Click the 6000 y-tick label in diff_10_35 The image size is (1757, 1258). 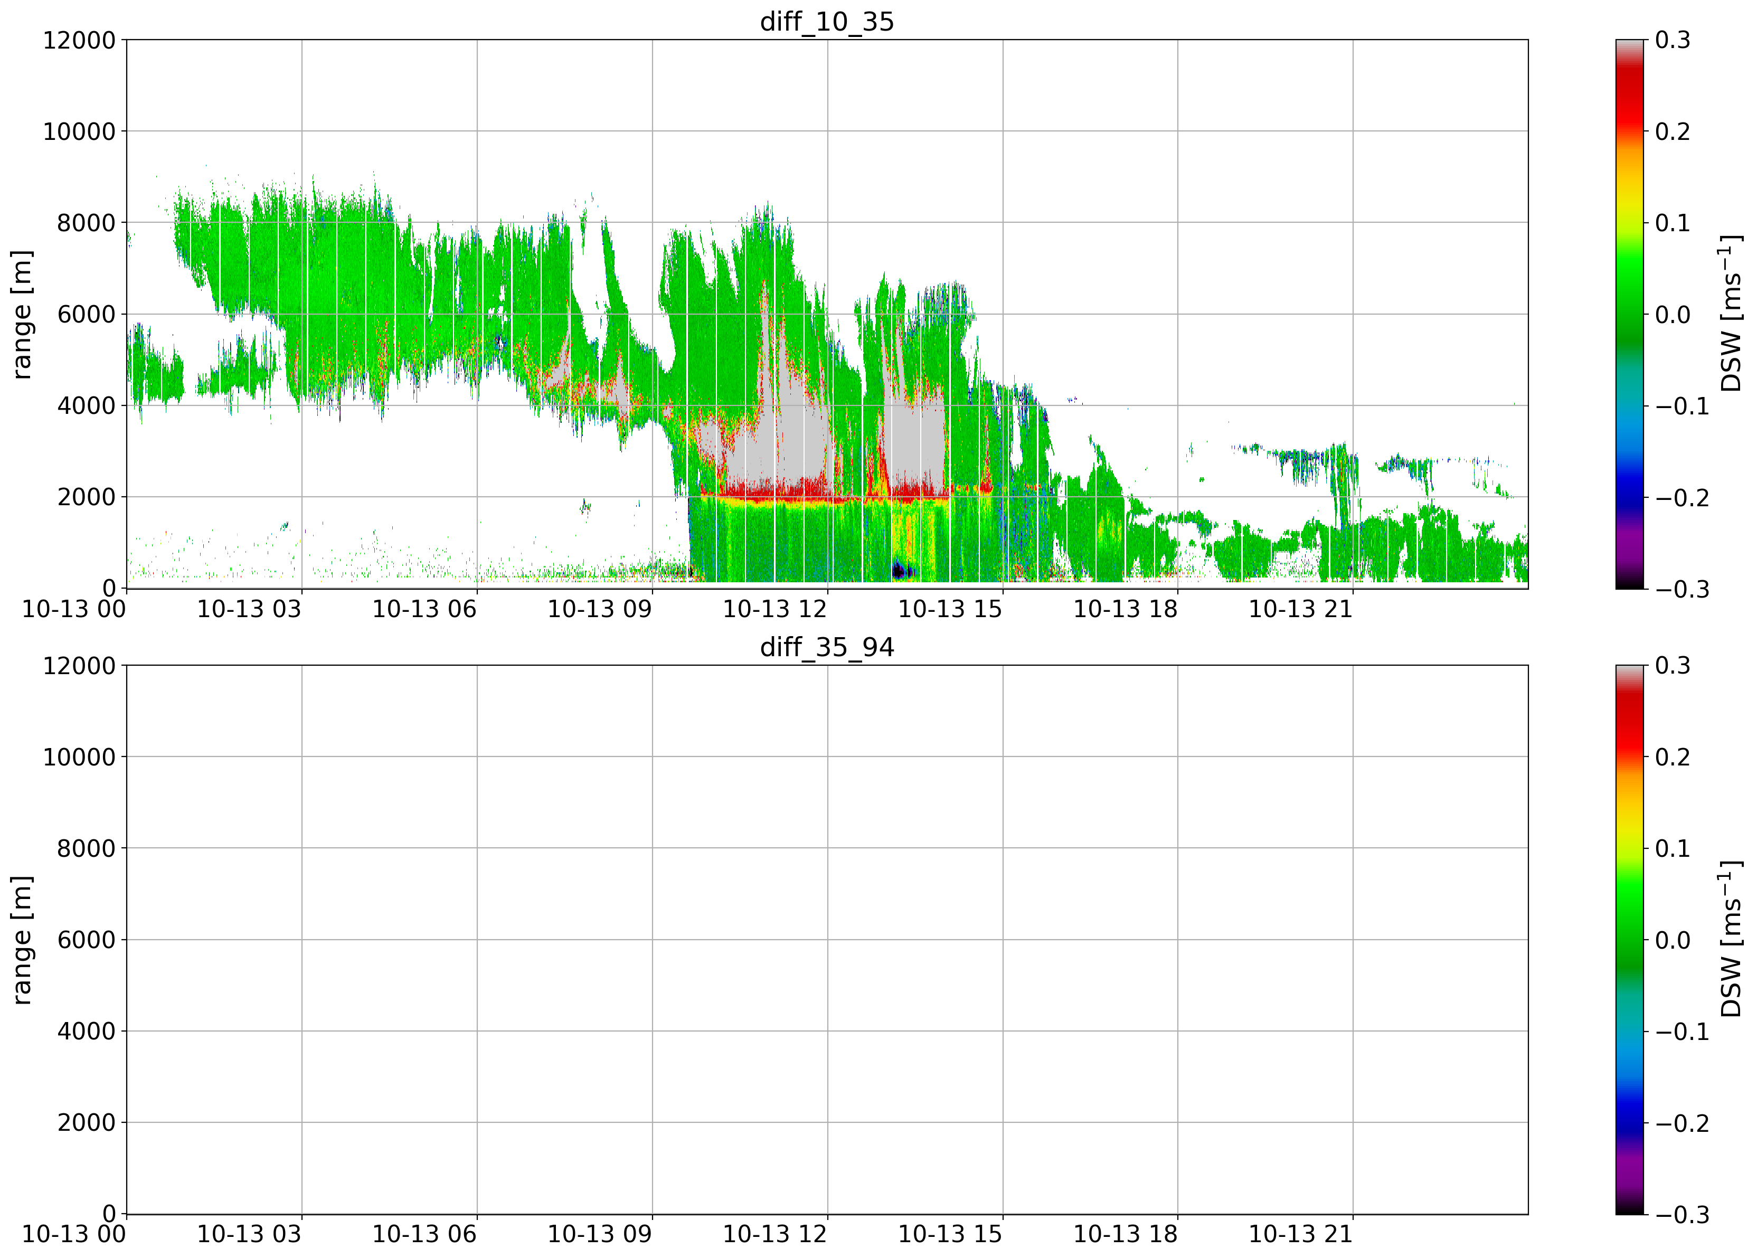pos(86,315)
